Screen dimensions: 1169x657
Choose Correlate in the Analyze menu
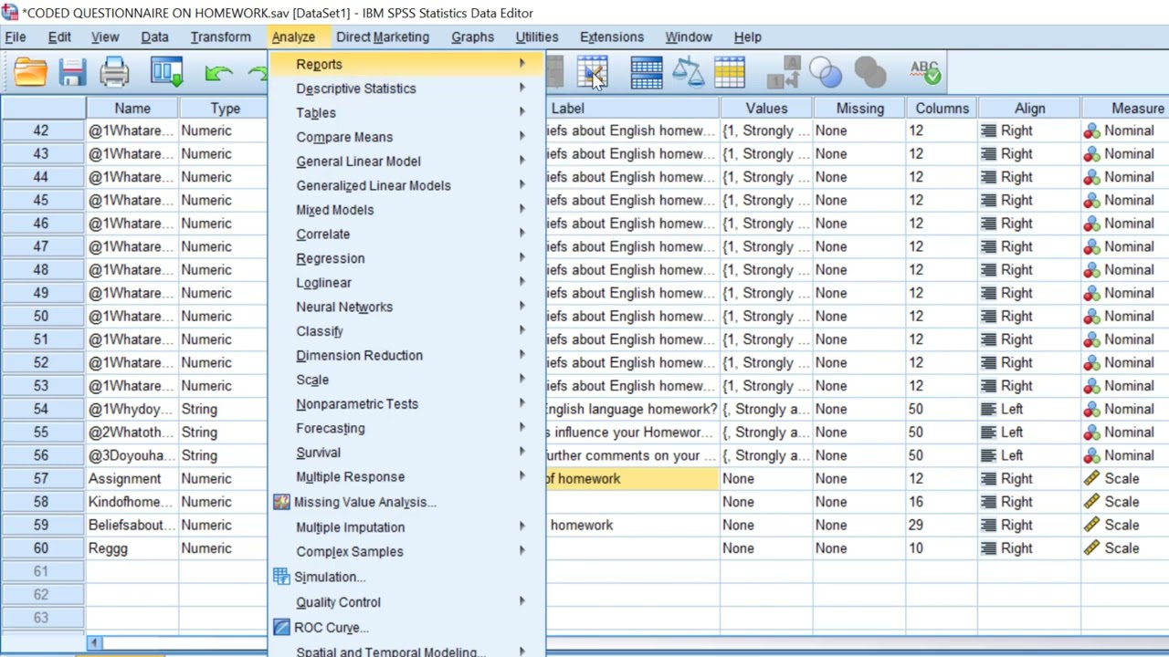pos(407,234)
